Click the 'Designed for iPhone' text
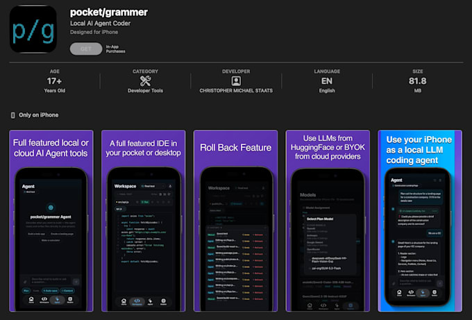Viewport: 472px width, 320px height. (x=94, y=32)
